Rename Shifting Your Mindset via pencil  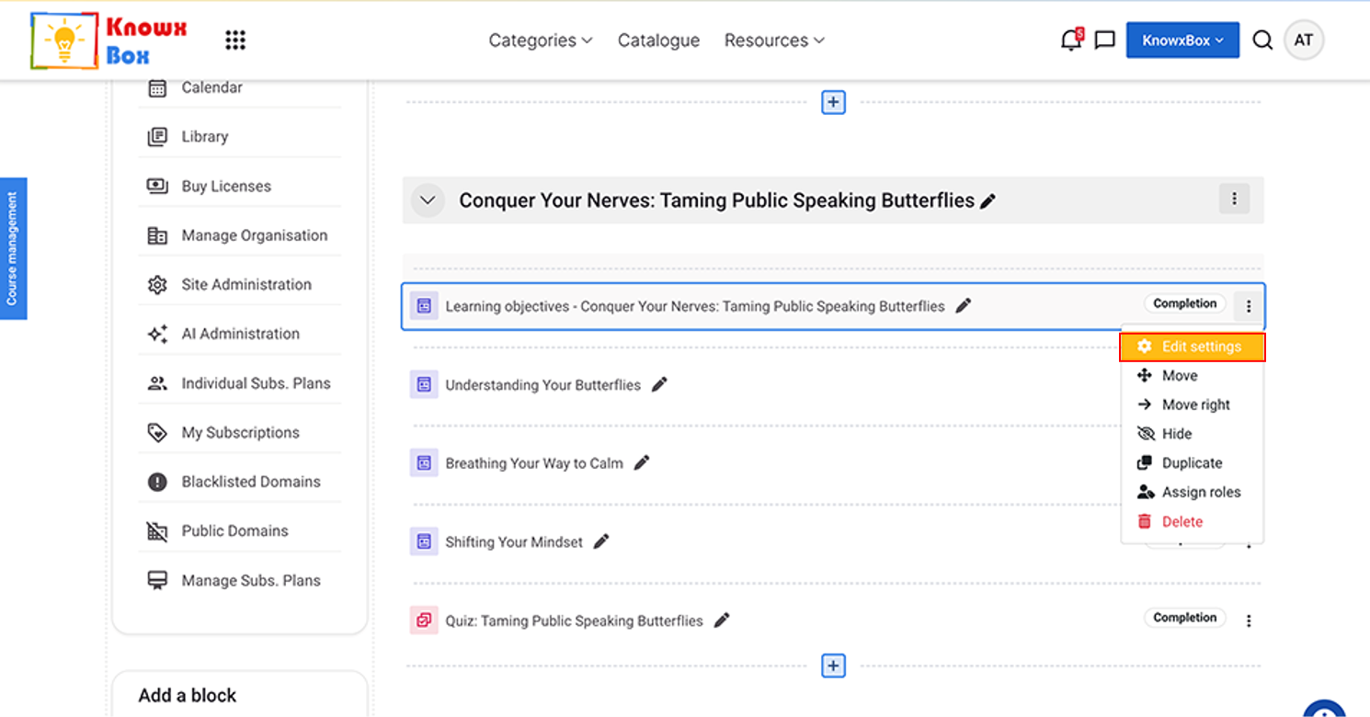click(601, 542)
